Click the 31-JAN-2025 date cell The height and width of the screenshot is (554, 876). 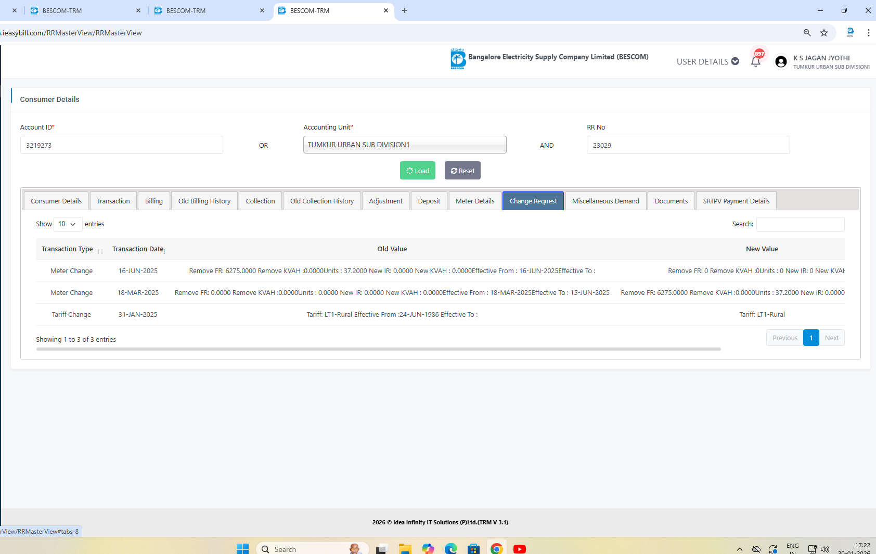coord(138,315)
